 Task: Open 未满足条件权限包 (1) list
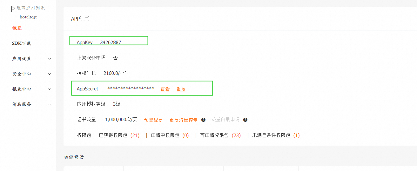click(276, 135)
